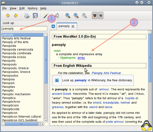Image resolution: width=153 pixels, height=132 pixels.
Task: Go back with the left arrow icon
Action: click(x=7, y=16)
